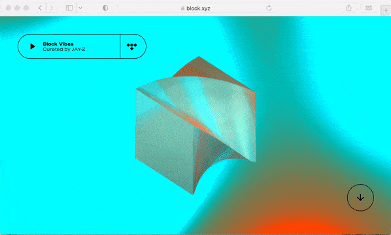The image size is (391, 235).
Task: Minimize the Safari window
Action: (x=17, y=8)
